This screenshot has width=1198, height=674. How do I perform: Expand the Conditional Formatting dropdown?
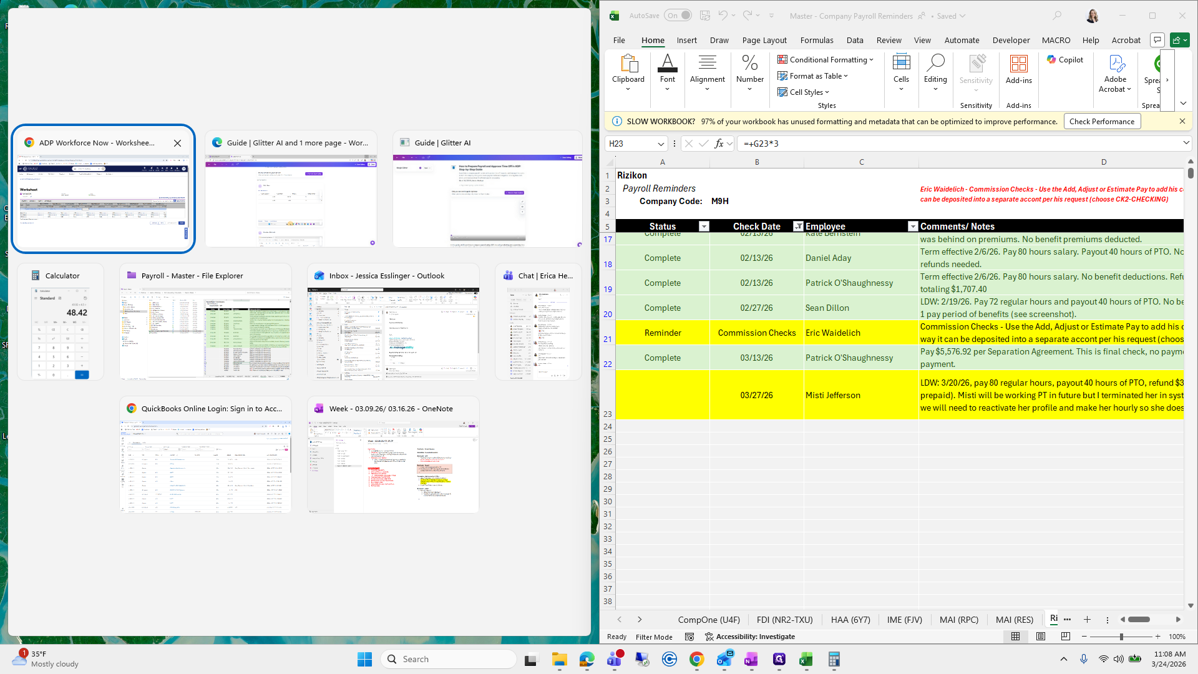click(825, 60)
